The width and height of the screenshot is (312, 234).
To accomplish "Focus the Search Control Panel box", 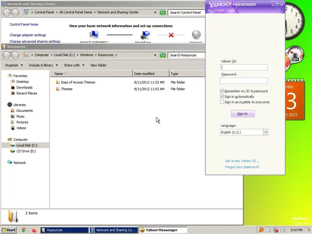I will (x=187, y=12).
